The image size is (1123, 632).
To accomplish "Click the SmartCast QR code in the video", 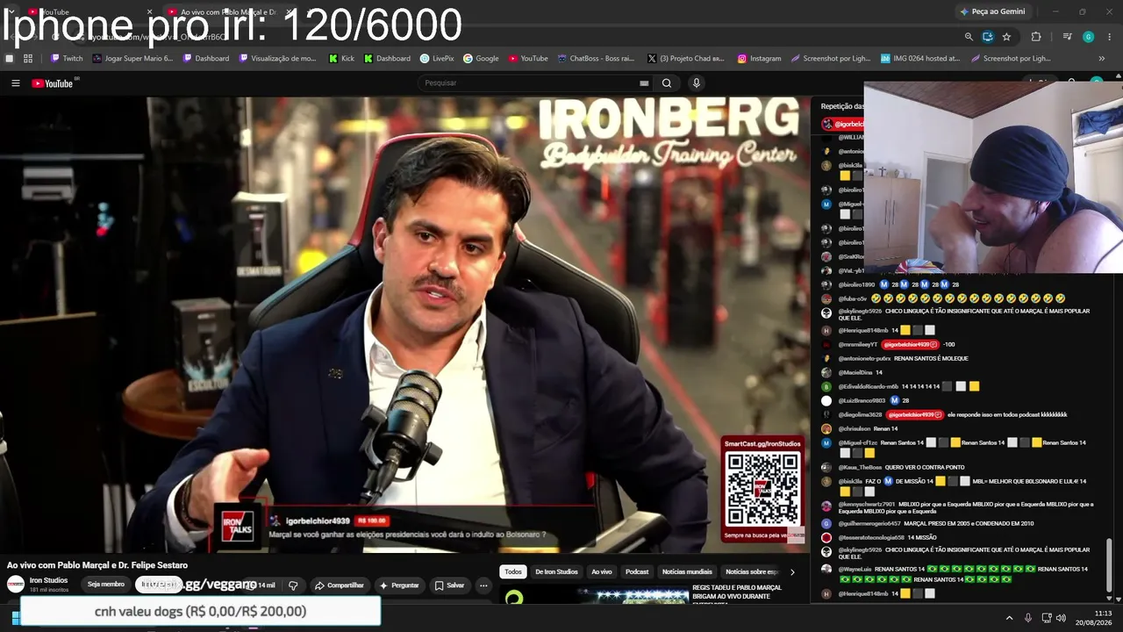I will (x=762, y=488).
